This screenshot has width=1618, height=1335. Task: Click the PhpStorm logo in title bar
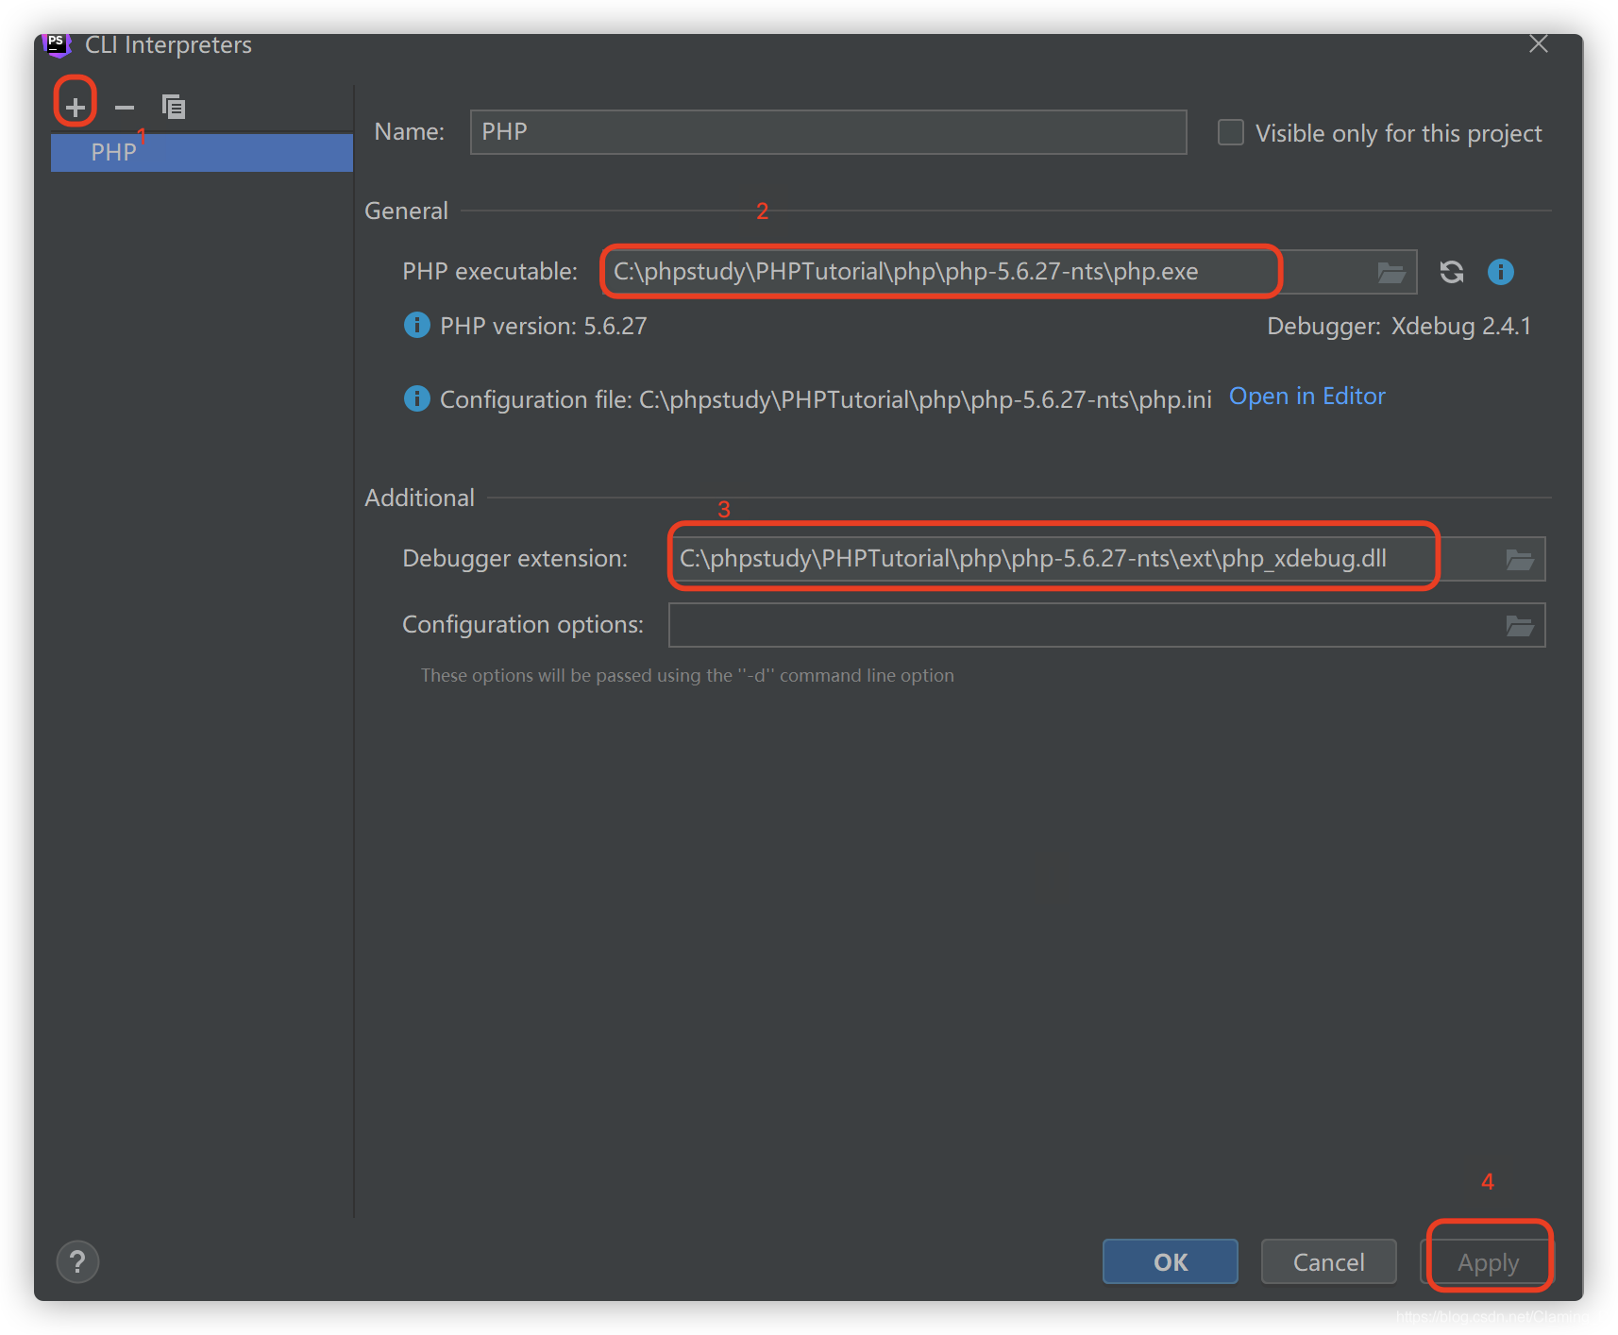(x=58, y=44)
